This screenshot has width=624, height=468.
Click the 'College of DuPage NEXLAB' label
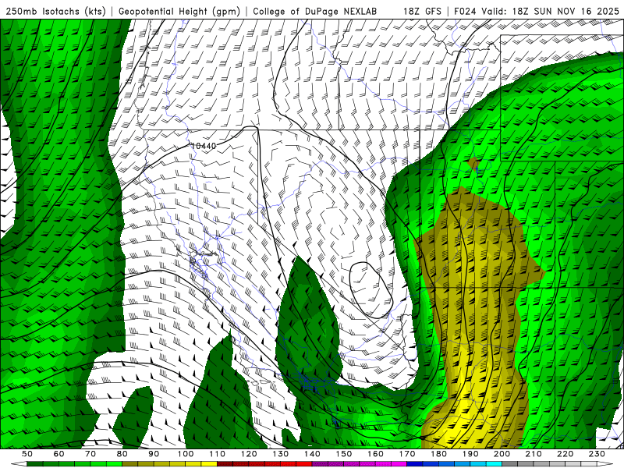[x=315, y=11]
